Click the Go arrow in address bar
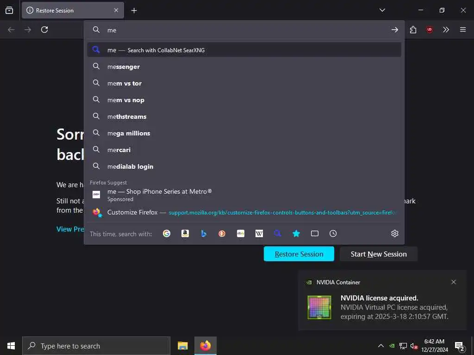474x355 pixels. (x=394, y=30)
